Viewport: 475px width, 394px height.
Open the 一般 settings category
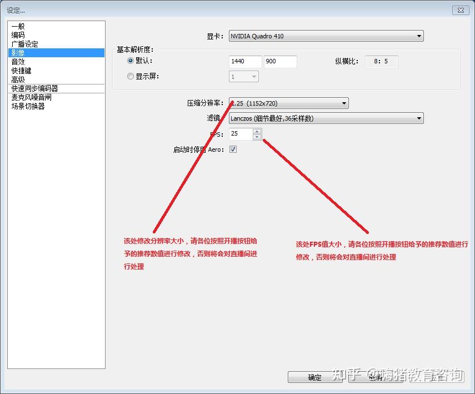click(56, 26)
